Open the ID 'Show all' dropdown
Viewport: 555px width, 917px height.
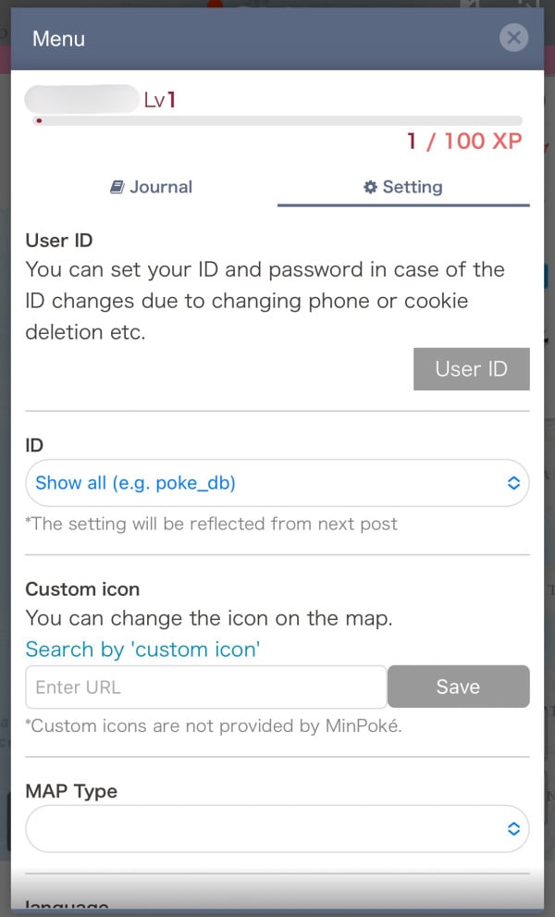pyautogui.click(x=268, y=482)
